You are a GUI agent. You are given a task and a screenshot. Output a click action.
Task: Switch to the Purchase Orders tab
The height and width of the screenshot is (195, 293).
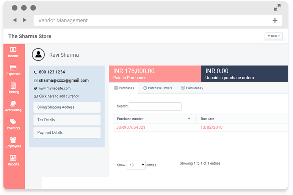158,88
